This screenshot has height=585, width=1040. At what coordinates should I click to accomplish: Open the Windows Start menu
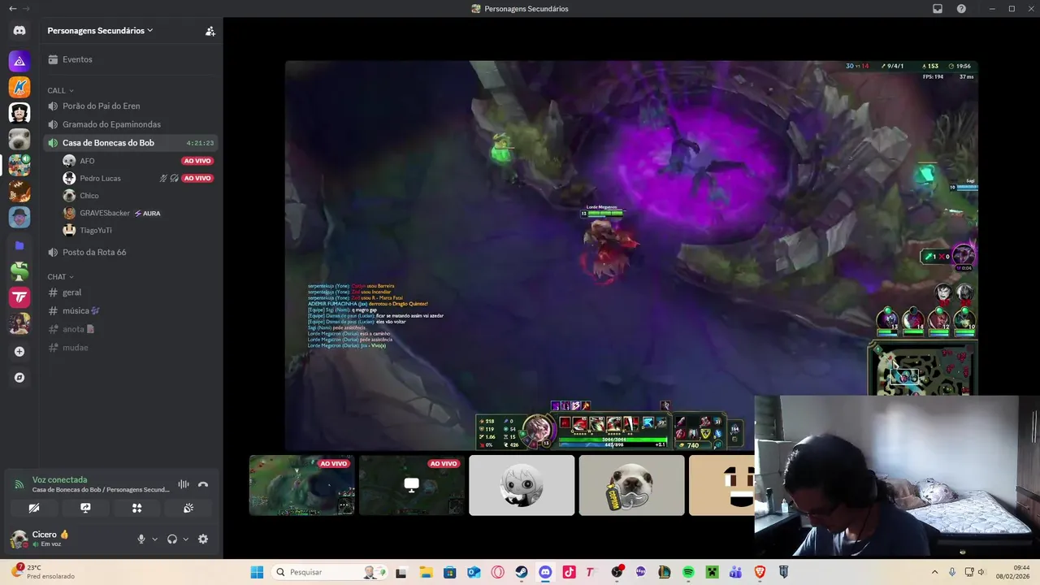point(257,572)
